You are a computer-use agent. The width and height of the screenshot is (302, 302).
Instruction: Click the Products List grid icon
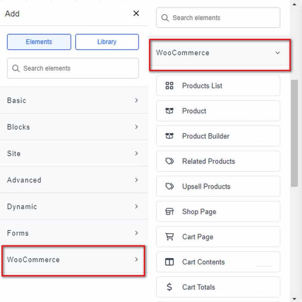(169, 86)
